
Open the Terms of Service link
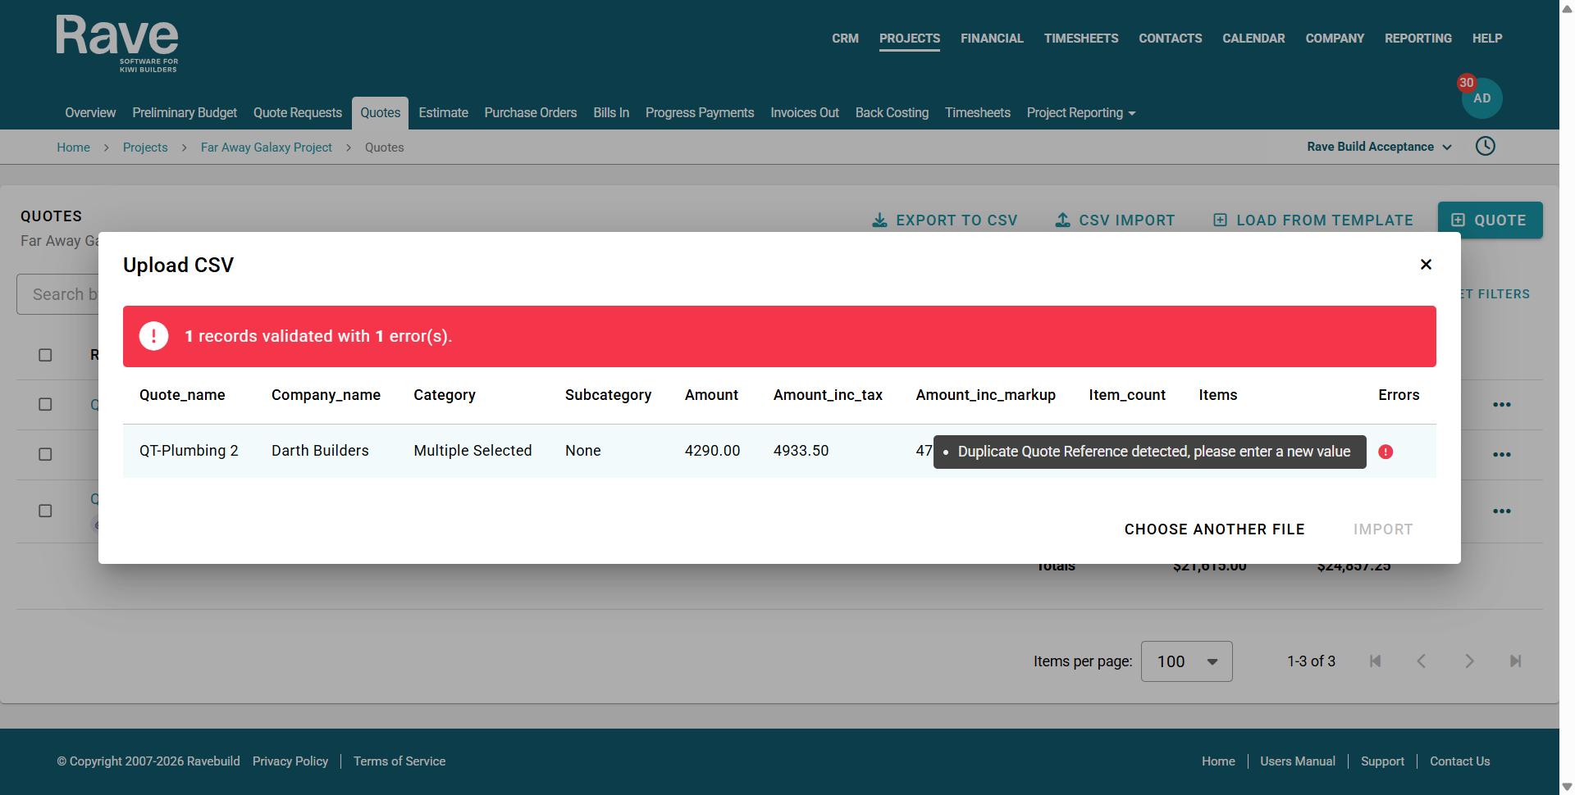(399, 761)
